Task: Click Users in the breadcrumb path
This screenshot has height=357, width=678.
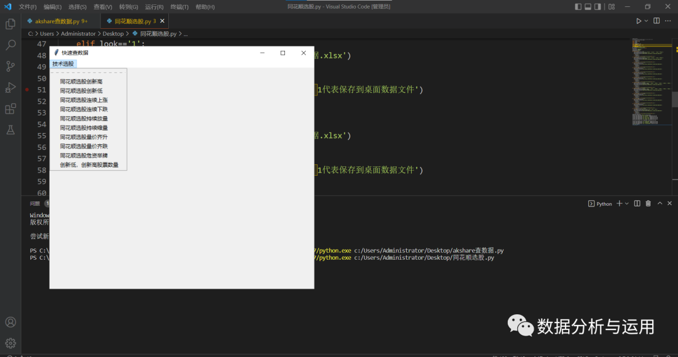Action: coord(47,34)
